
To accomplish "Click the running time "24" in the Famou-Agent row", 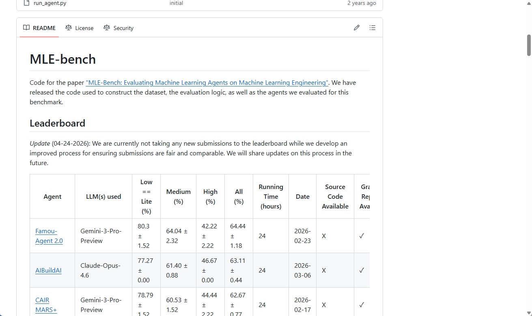I will coord(262,236).
